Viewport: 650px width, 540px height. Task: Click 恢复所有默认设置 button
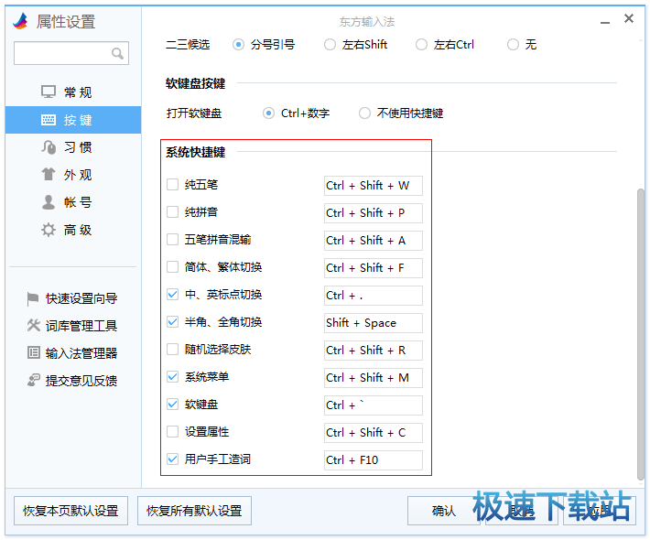pos(194,511)
